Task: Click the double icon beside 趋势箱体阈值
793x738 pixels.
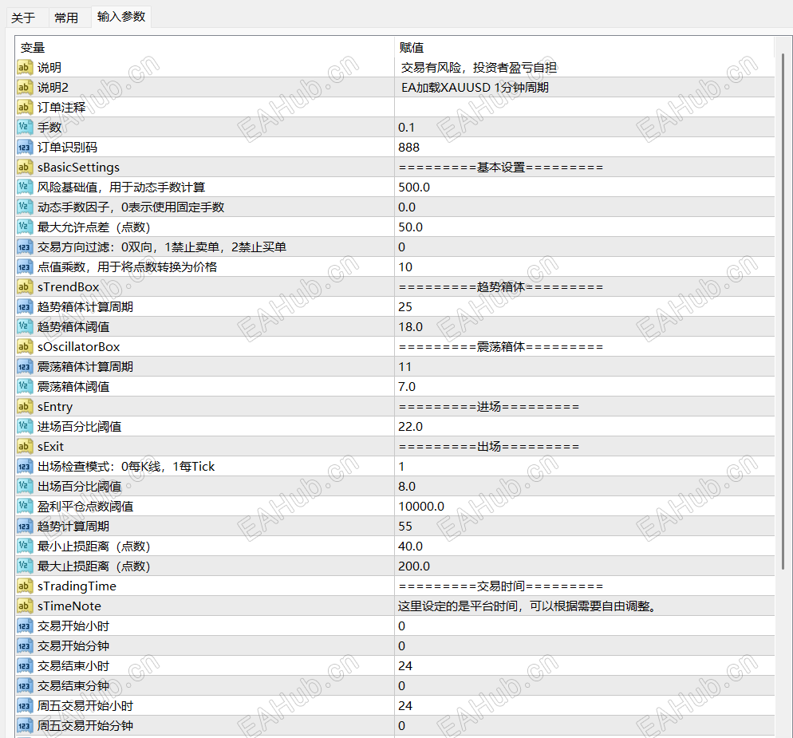Action: tap(24, 327)
